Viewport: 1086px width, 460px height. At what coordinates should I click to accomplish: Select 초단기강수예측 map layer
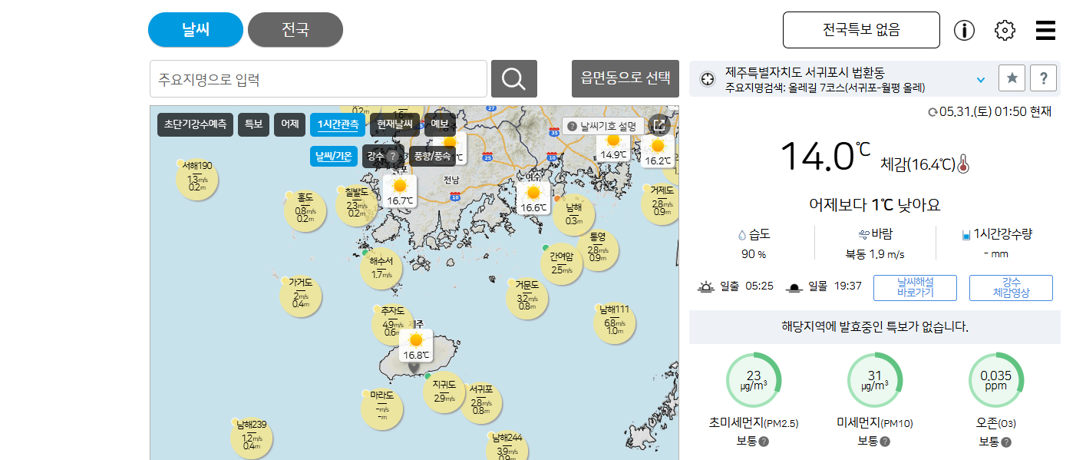195,124
